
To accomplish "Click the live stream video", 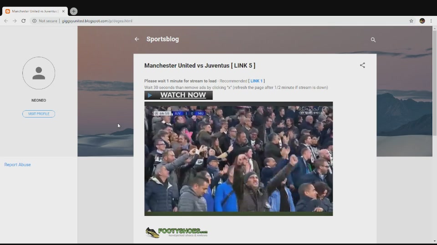I will (239, 159).
